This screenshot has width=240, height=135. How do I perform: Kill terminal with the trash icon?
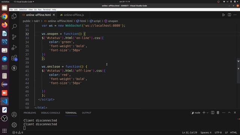click(x=218, y=112)
